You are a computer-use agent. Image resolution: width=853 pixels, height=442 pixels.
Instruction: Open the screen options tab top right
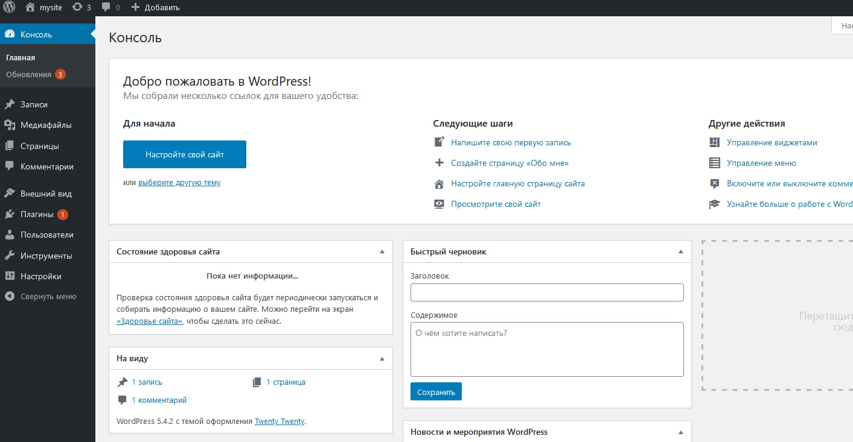point(845,25)
